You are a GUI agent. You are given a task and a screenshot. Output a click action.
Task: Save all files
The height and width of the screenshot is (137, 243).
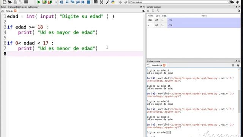click(21, 2)
